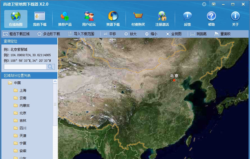The width and height of the screenshot is (250, 159).
Task: Select 量面积 measure area tool
Action: click(222, 34)
